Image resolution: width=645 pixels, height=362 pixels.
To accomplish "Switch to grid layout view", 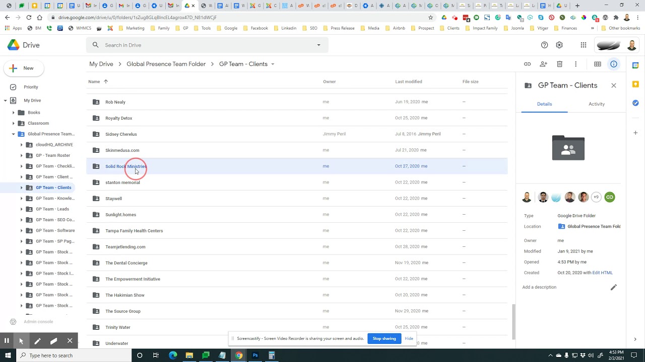I will coord(598,64).
